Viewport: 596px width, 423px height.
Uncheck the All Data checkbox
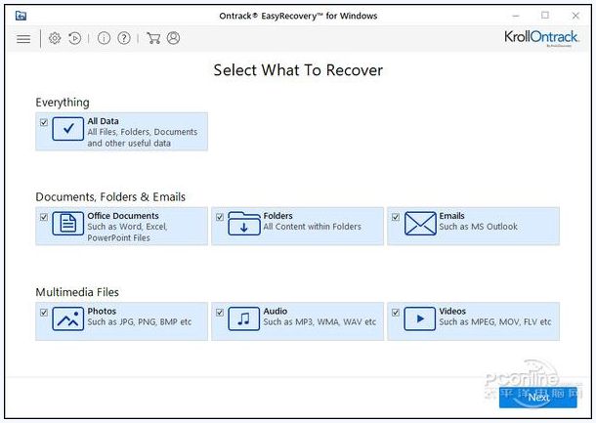click(x=44, y=122)
